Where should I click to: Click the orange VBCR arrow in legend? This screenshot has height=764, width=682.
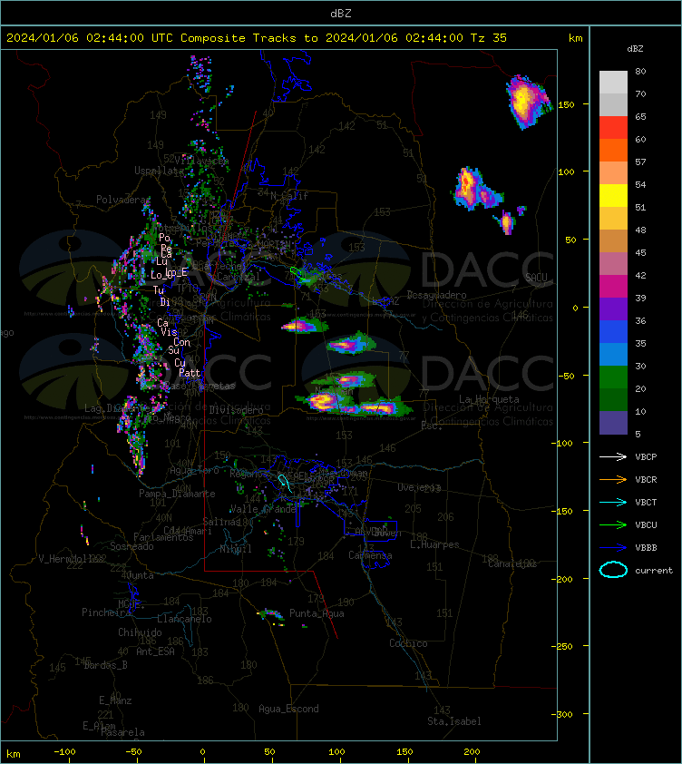[x=613, y=479]
